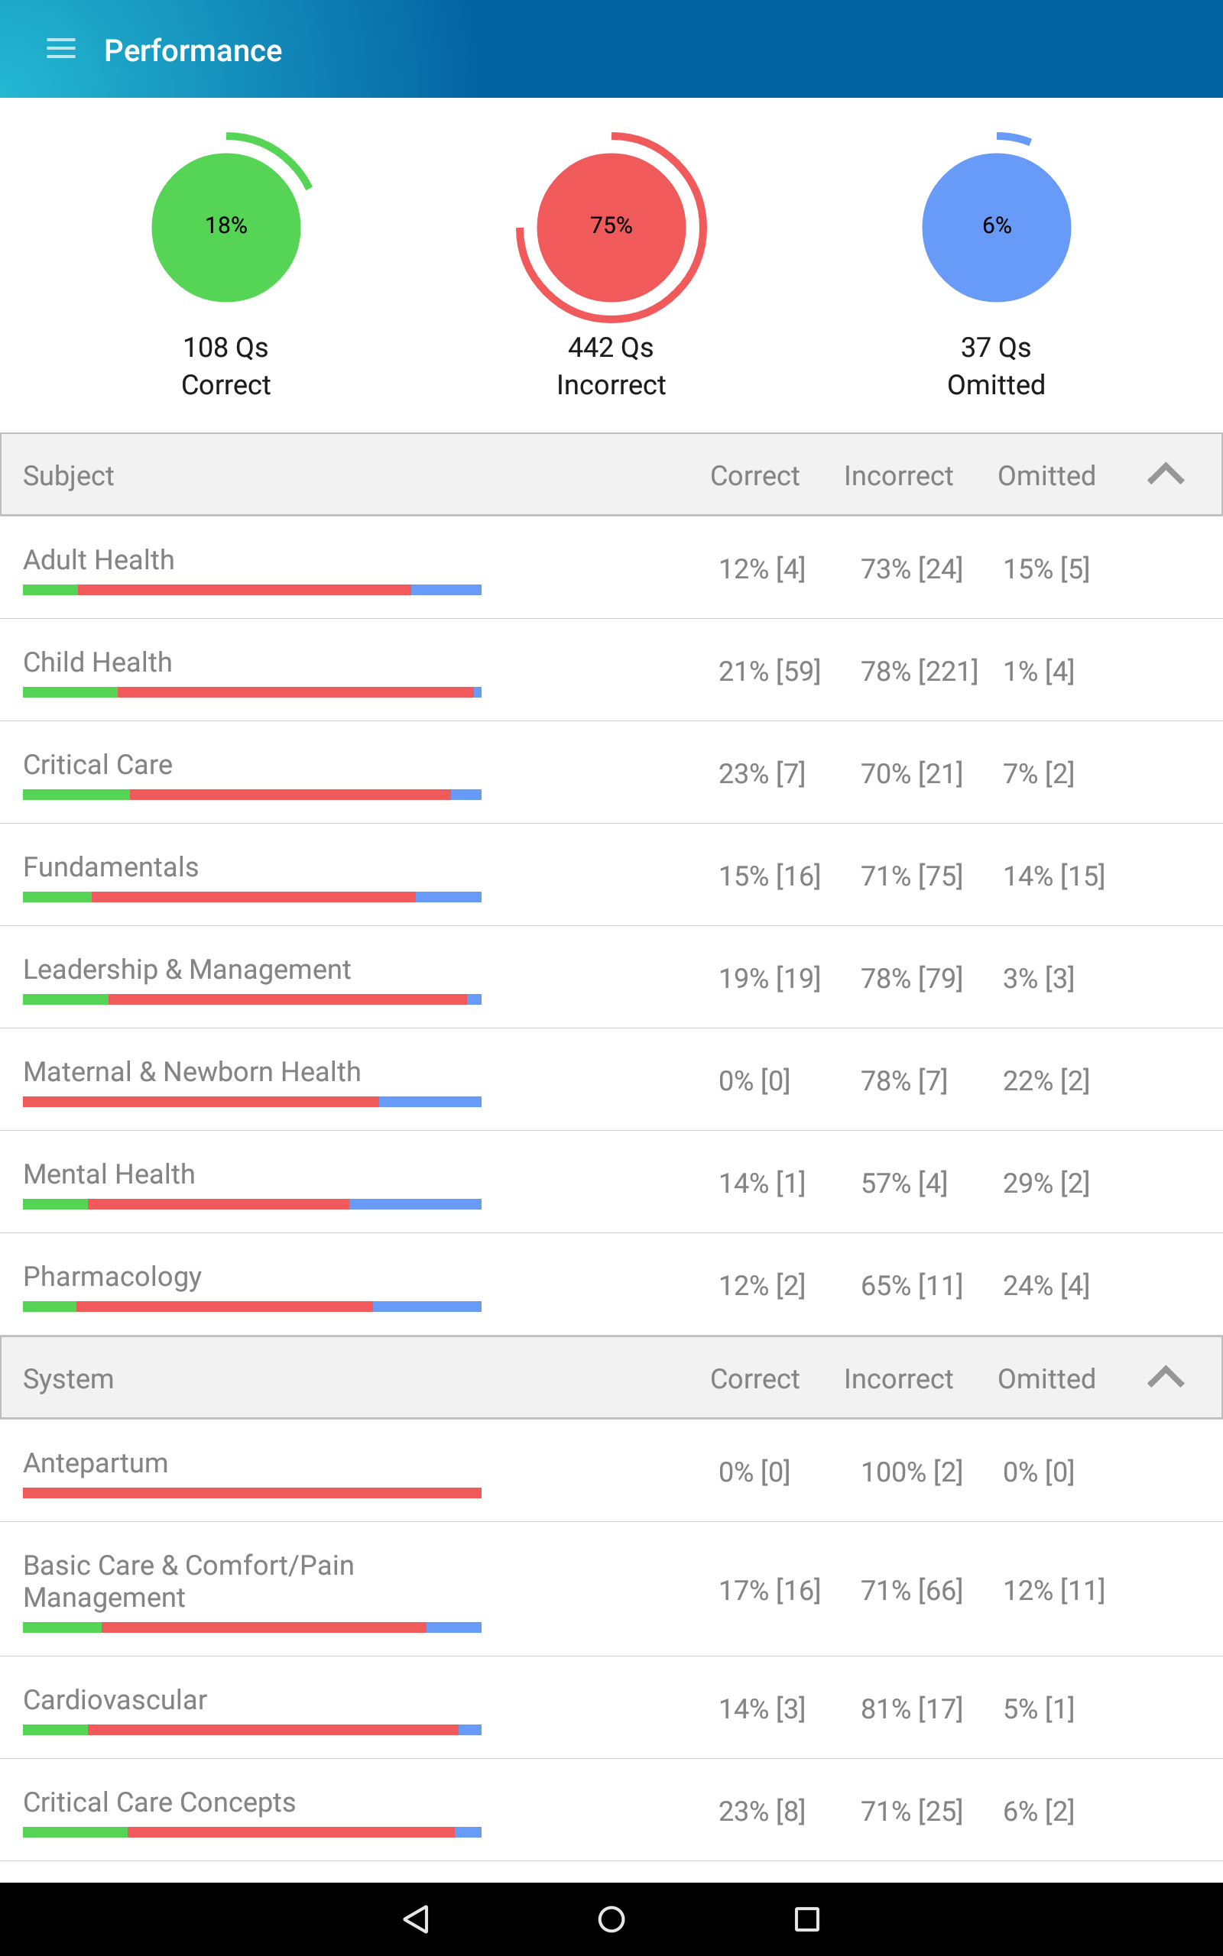Tap the Incorrect column header
Image resolution: width=1223 pixels, height=1956 pixels.
pos(898,474)
